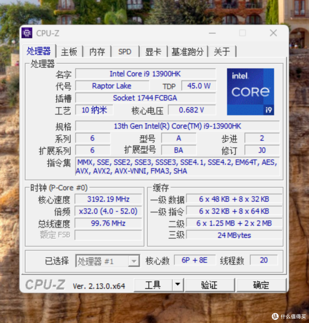309x323 pixels.
Task: Click the Raptor Lake codename value
Action: tap(112, 86)
